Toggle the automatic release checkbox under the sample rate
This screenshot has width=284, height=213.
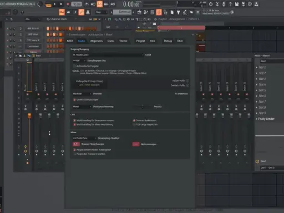[74, 66]
